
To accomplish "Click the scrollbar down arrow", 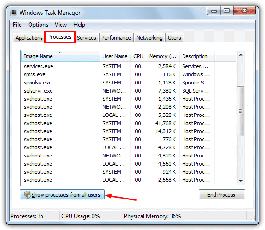I will coord(241,181).
